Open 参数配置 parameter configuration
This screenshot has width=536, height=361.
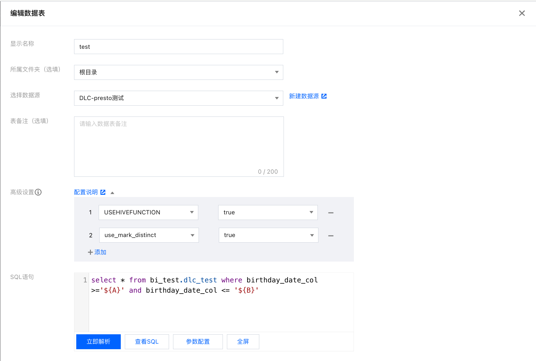198,342
